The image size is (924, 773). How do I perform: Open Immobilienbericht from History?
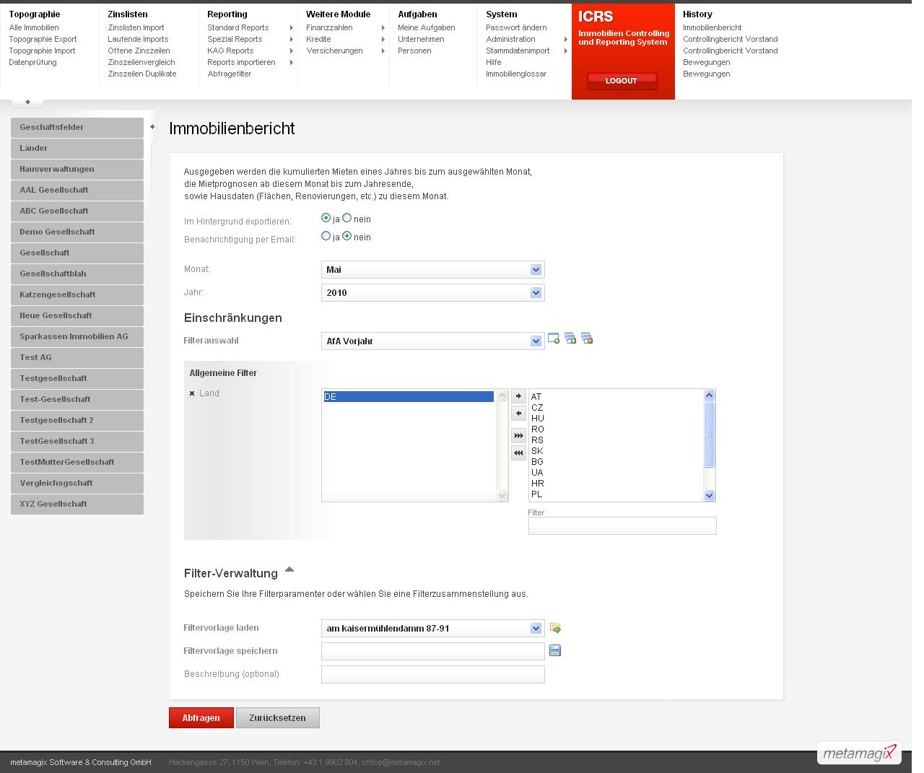[x=712, y=27]
